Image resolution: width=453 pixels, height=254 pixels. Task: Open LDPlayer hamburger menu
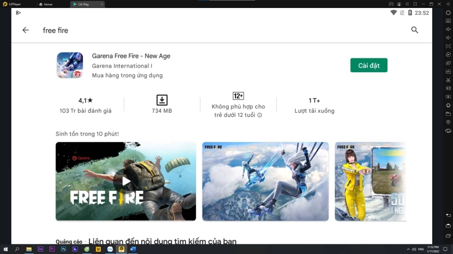[407, 4]
